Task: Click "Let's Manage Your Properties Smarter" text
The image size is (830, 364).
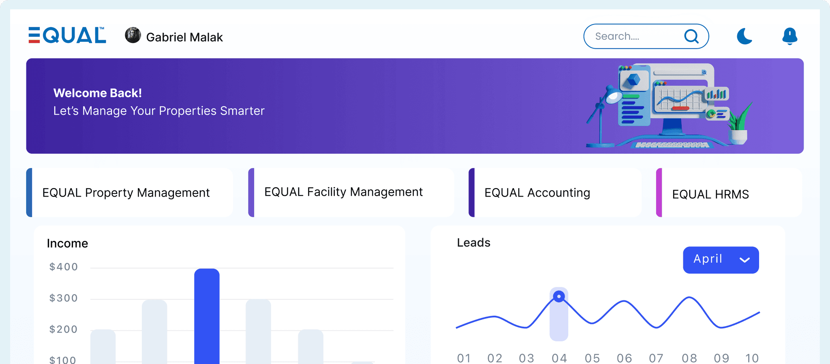Action: point(159,111)
